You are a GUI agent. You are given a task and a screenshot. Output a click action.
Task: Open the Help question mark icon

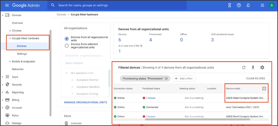(x=239, y=5)
